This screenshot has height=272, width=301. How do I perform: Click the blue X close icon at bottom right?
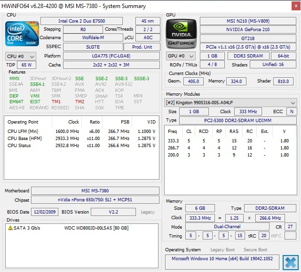pyautogui.click(x=291, y=263)
